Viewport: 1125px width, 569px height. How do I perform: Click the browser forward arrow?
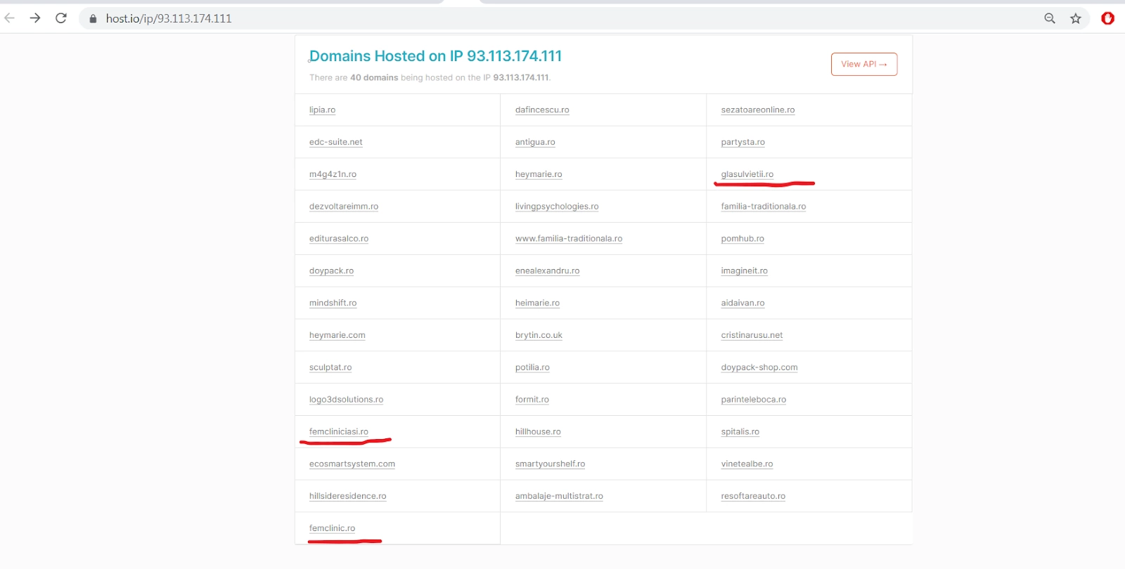(x=35, y=18)
